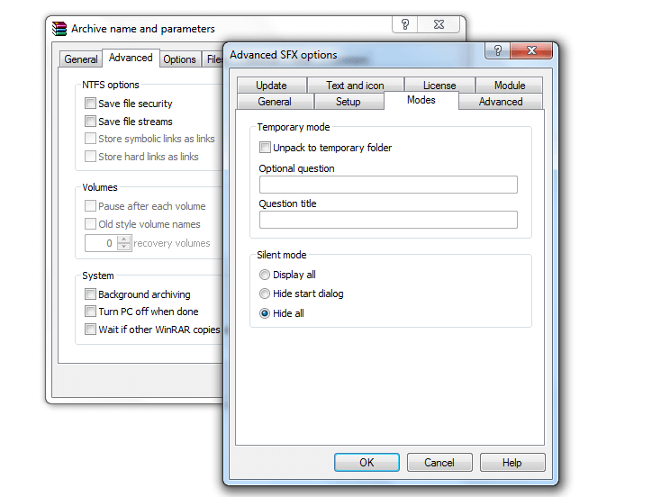Open General tab in Advanced SFX options
The image size is (670, 497).
click(x=275, y=102)
